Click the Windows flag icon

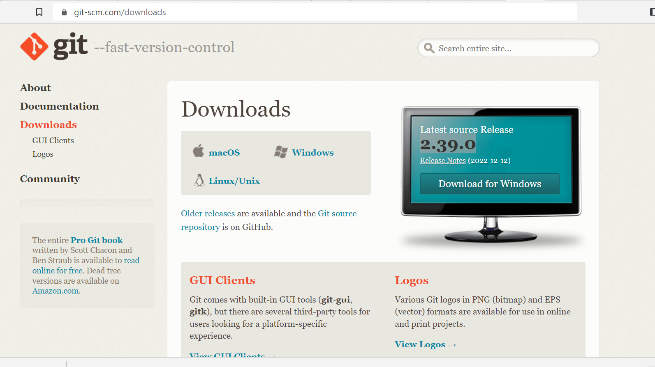point(281,152)
